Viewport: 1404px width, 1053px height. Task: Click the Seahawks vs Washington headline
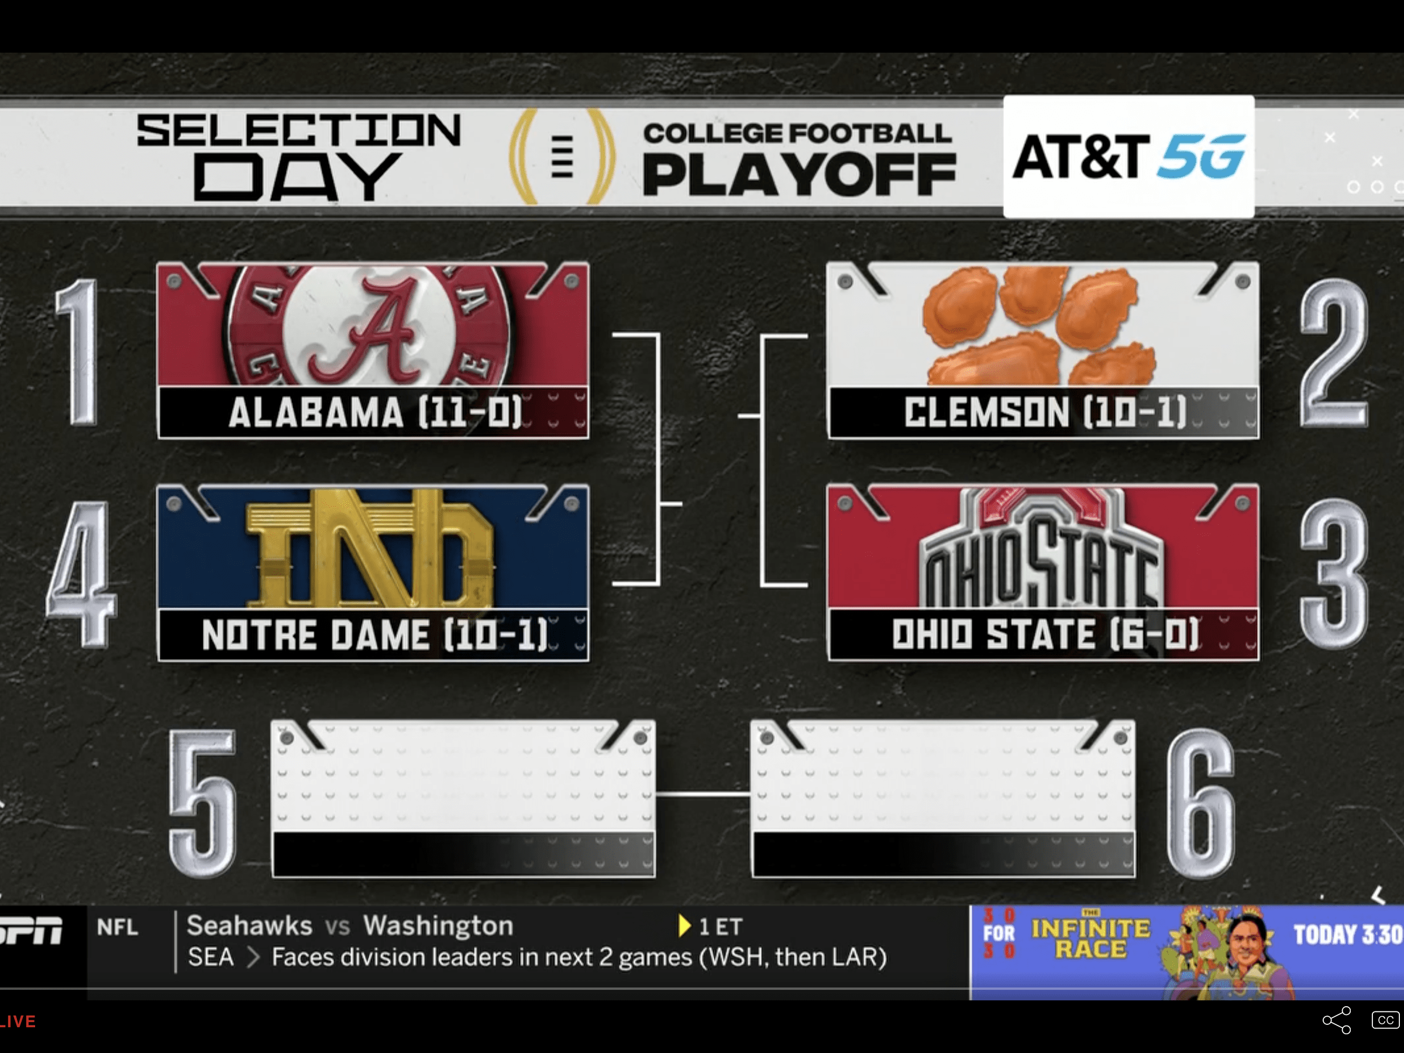[x=350, y=926]
